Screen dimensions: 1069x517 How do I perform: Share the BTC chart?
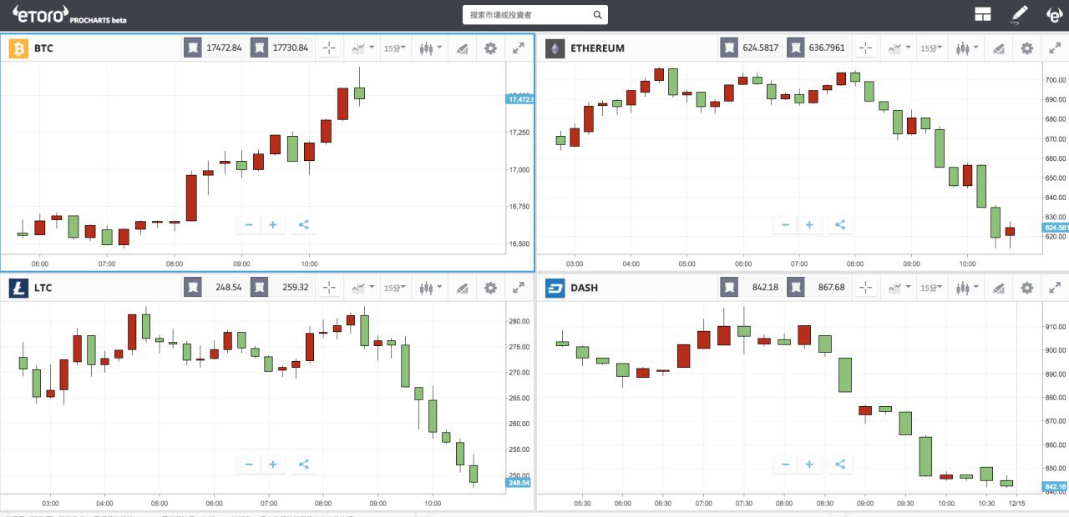tap(303, 224)
